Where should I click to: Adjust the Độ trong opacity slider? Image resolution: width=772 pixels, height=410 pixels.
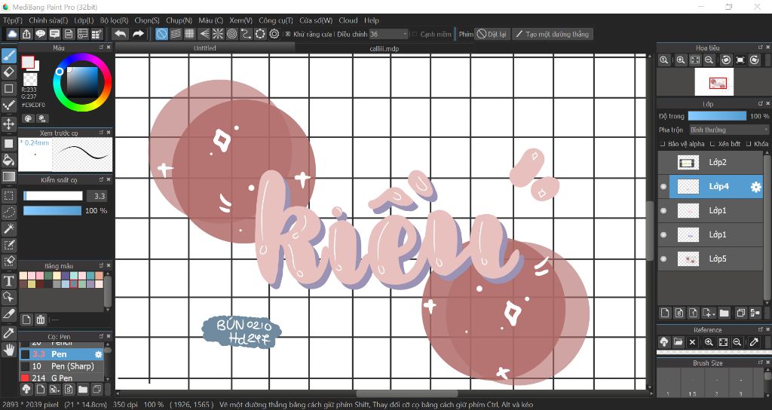tap(717, 116)
